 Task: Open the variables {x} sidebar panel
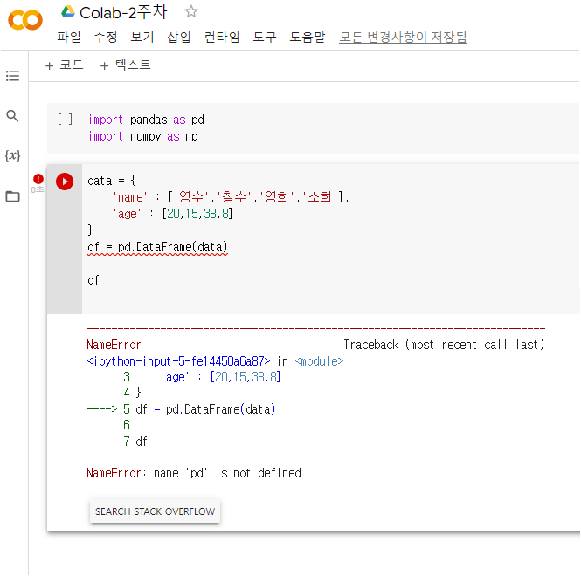point(12,155)
